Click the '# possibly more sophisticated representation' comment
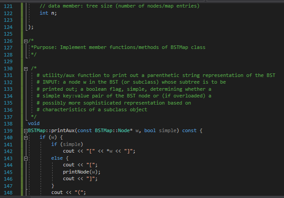Screen dimensions: 284x198 (x=114, y=103)
